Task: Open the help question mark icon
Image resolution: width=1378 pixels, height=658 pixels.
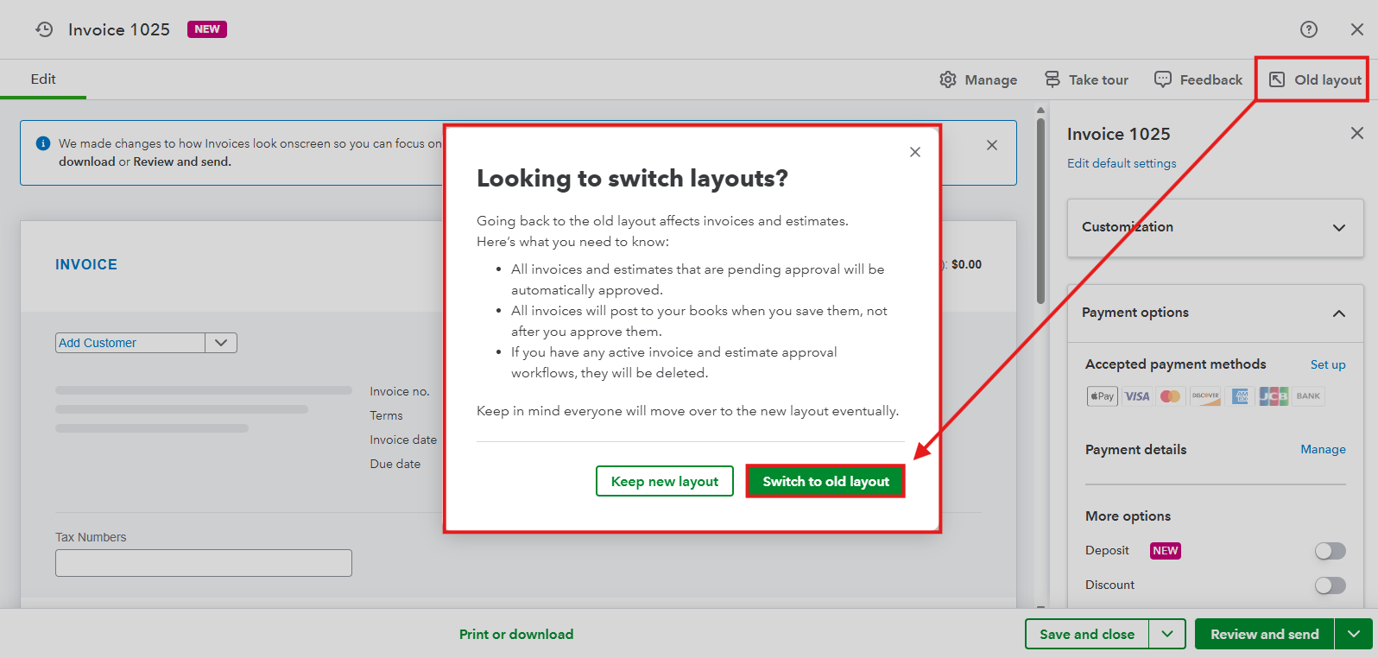Action: click(x=1309, y=29)
